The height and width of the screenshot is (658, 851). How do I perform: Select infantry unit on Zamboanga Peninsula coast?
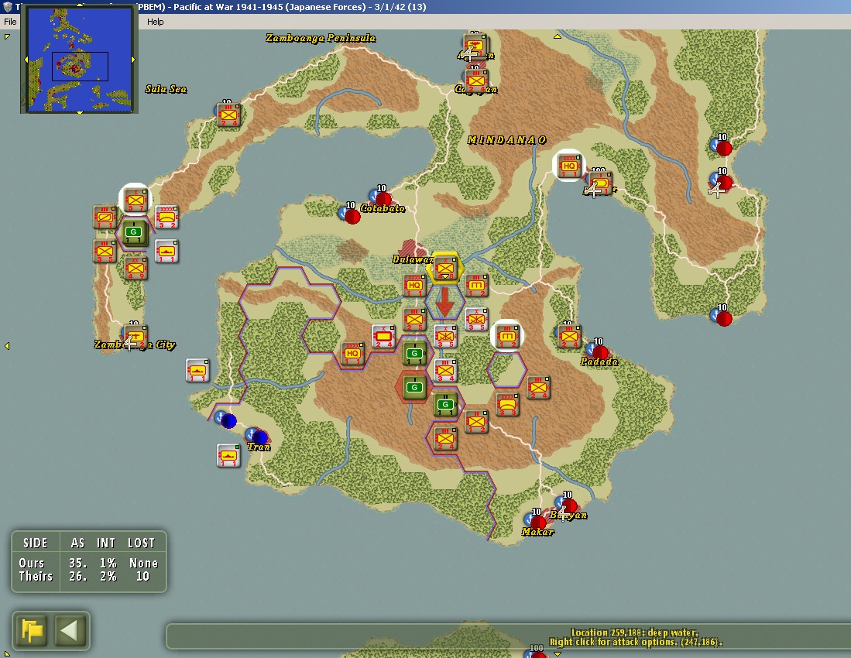click(x=228, y=115)
